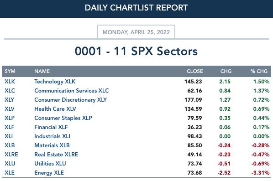Click Utilities XLU name link
Image resolution: width=273 pixels, height=181 pixels.
pyautogui.click(x=50, y=164)
